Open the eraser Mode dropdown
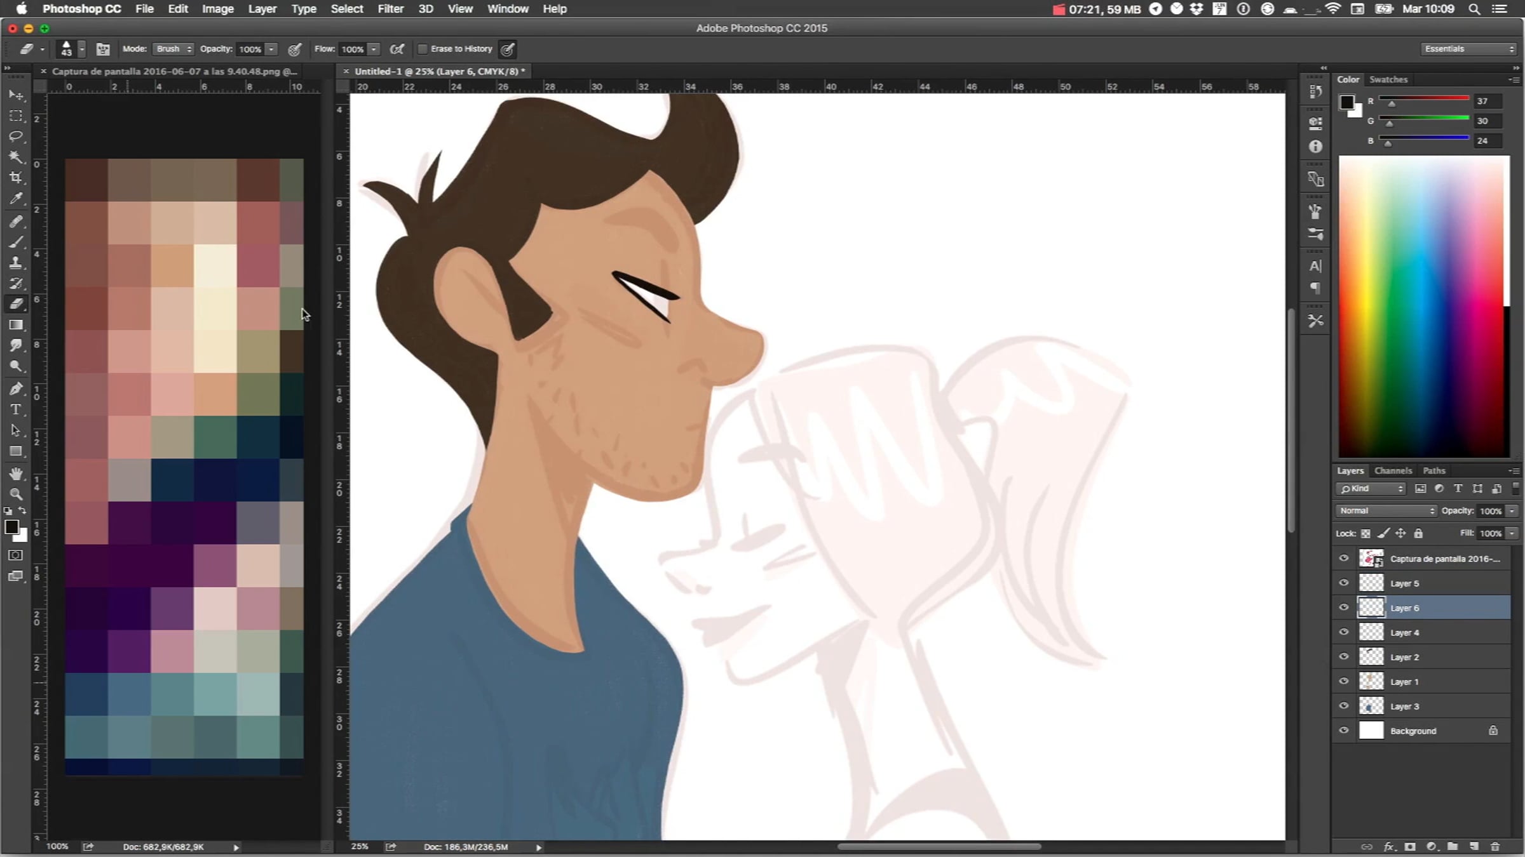Screen dimensions: 1525x857 tap(173, 49)
